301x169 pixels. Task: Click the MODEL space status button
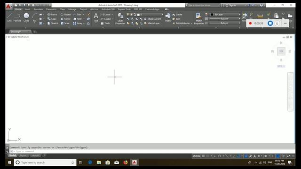click(196, 156)
